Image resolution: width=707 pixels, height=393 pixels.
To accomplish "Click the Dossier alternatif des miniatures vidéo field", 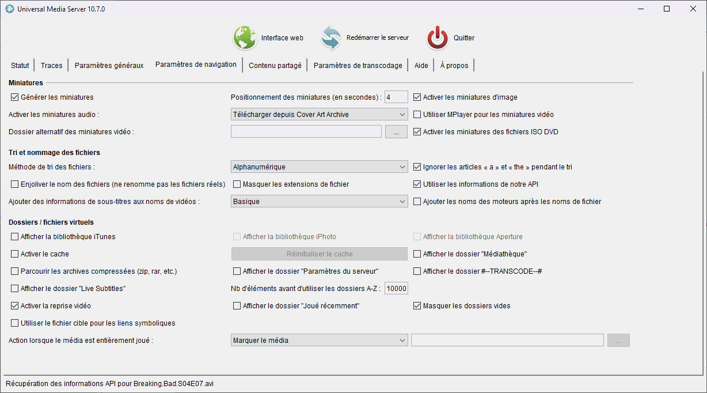I will (x=306, y=132).
